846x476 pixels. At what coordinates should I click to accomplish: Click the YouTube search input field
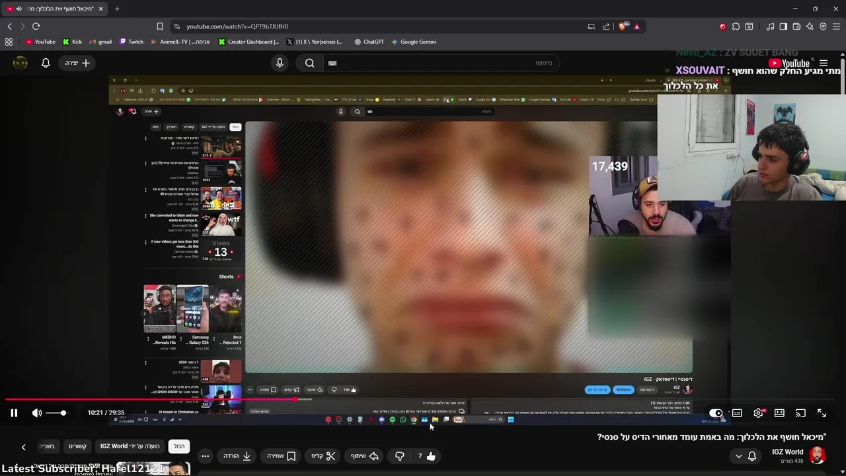click(x=443, y=63)
